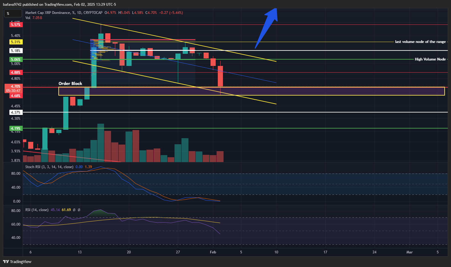Click the % scale box above price axis

click(13, 13)
